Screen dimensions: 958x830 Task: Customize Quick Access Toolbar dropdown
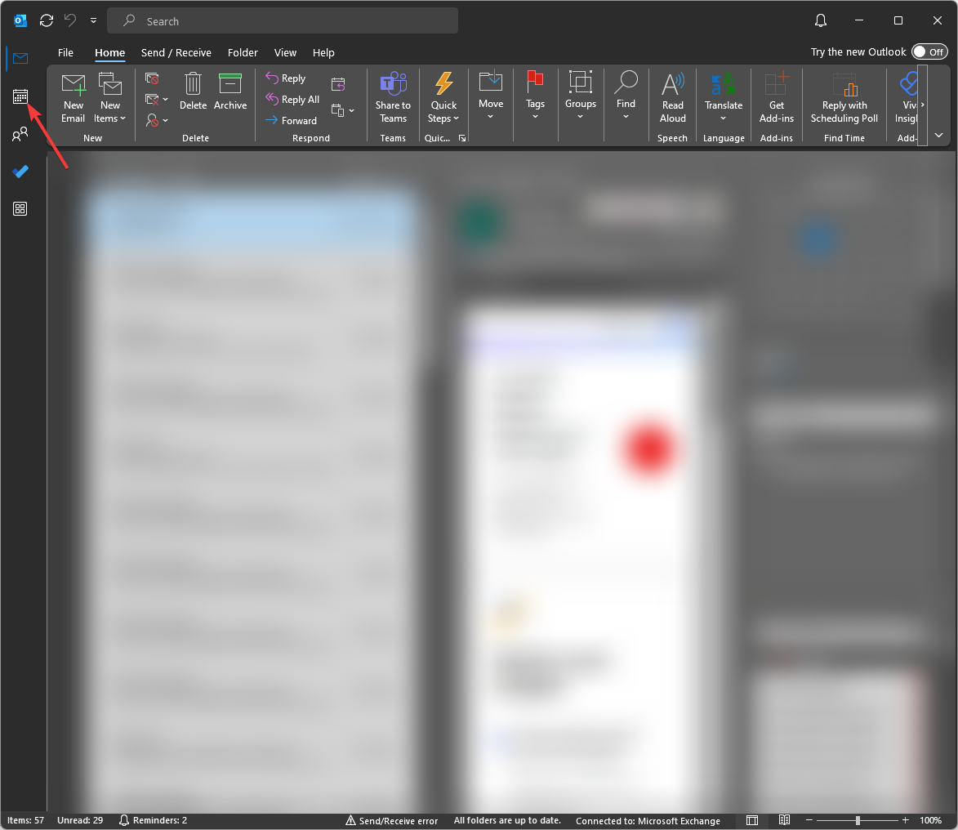pos(93,20)
